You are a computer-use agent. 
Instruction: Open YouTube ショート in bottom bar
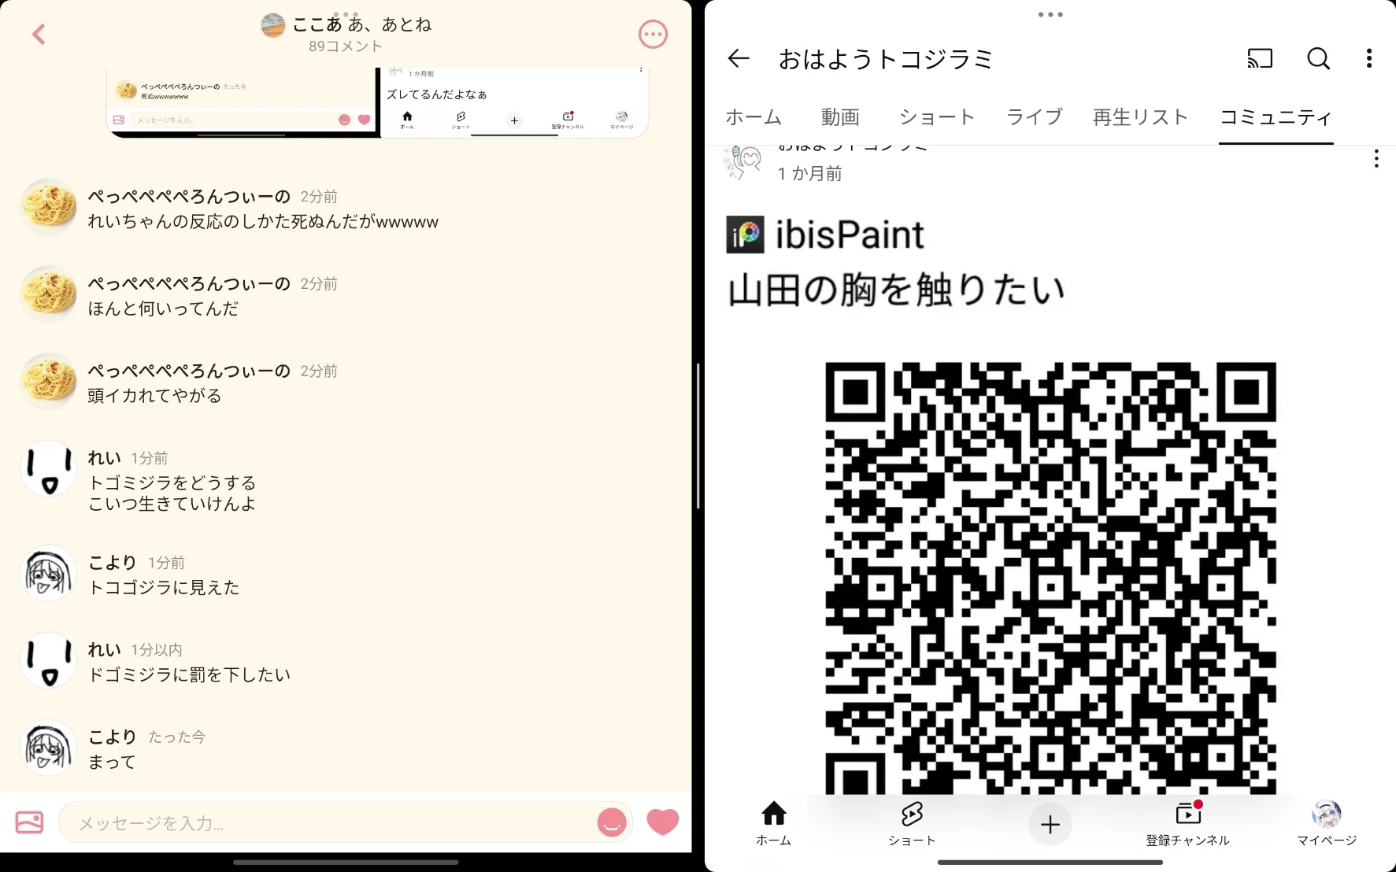click(x=912, y=823)
